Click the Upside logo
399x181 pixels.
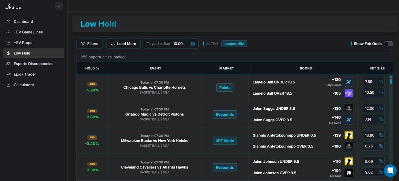coord(13,6)
